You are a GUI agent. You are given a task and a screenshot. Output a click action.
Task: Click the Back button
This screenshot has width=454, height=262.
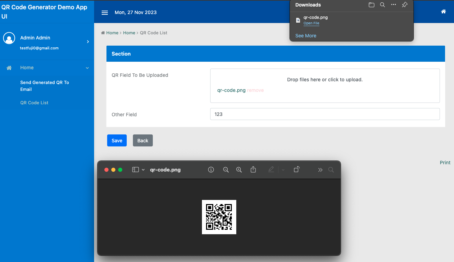143,141
